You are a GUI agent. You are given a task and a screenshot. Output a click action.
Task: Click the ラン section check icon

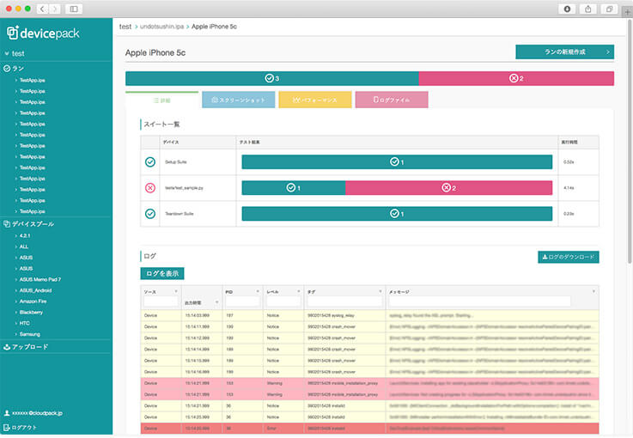7,69
